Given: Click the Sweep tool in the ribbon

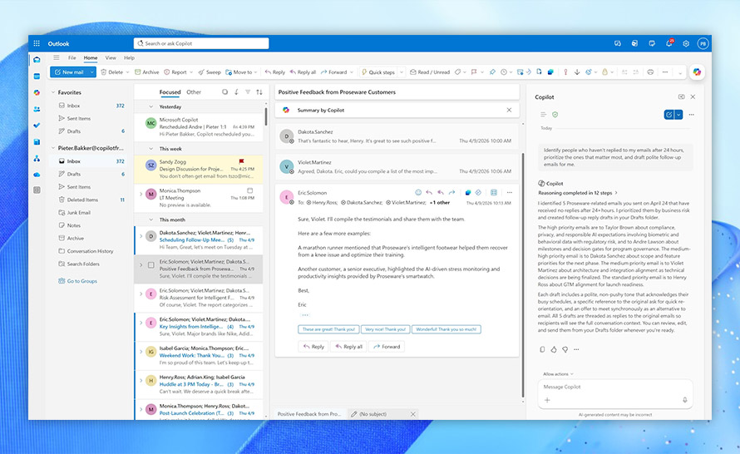Looking at the screenshot, I should pyautogui.click(x=210, y=72).
